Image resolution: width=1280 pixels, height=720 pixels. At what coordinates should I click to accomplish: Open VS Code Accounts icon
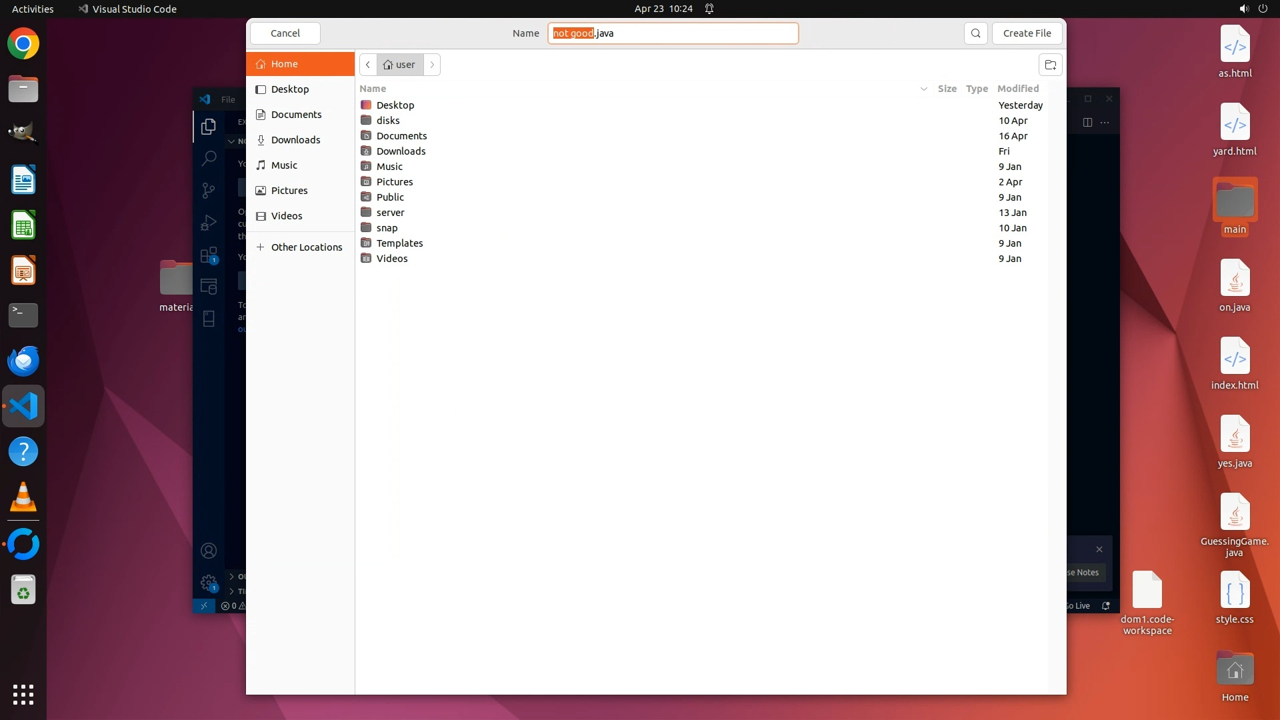pos(209,551)
